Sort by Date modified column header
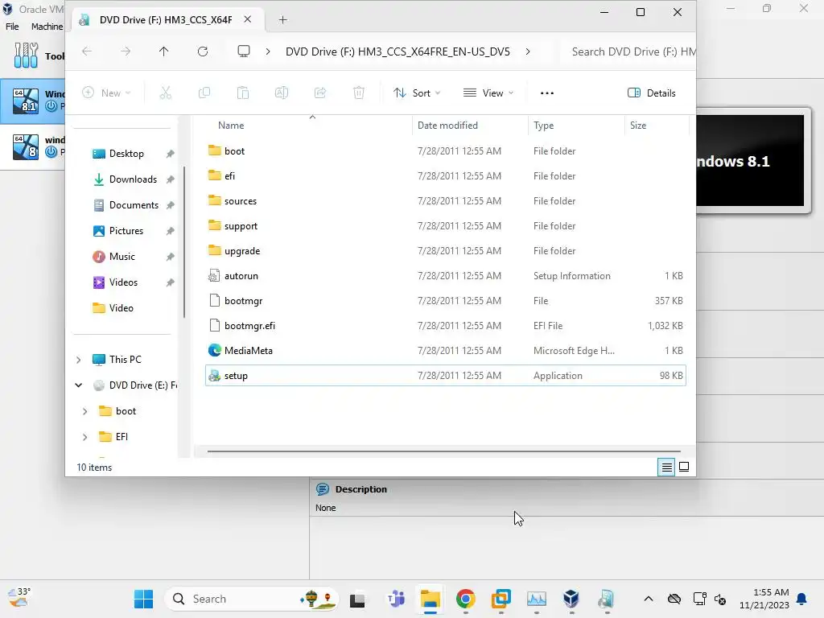Screen dimensions: 824x618 coord(447,126)
